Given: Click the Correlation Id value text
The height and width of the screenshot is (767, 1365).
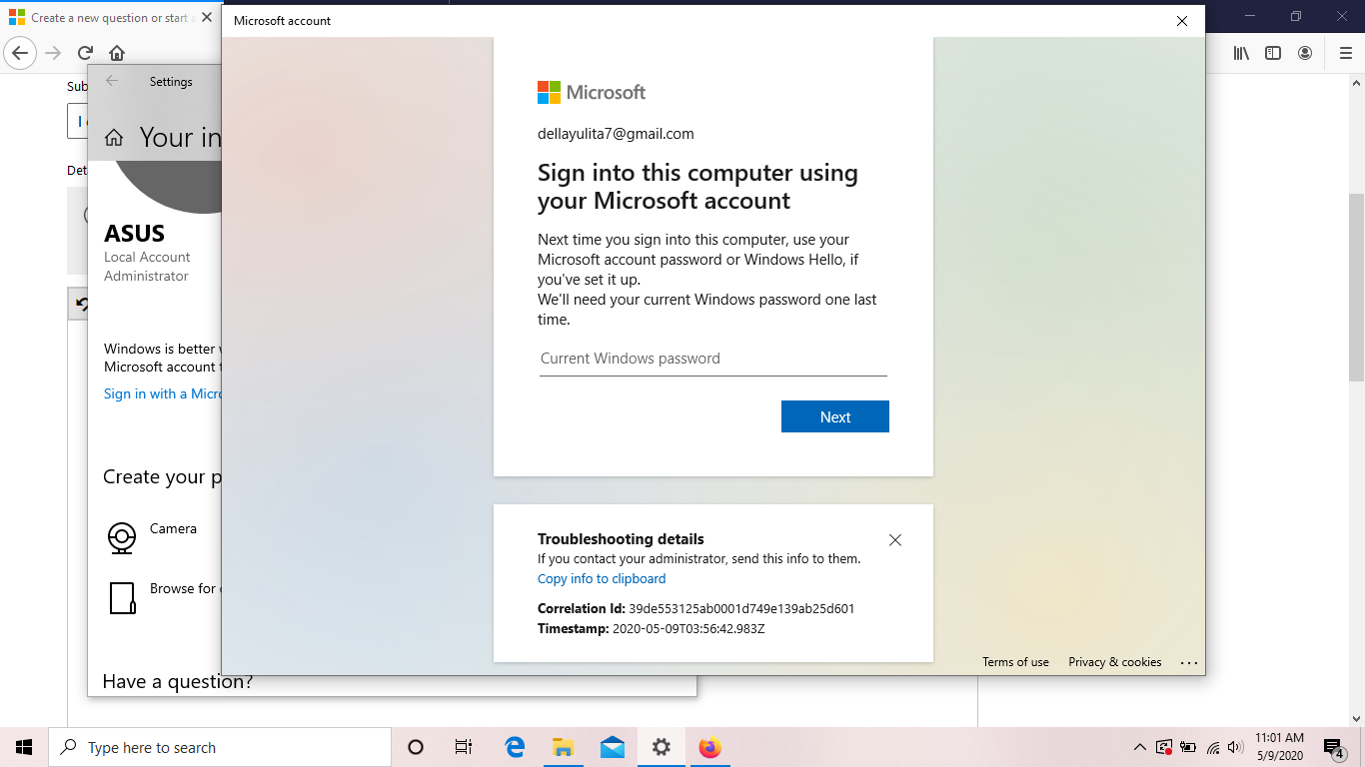Looking at the screenshot, I should [741, 609].
